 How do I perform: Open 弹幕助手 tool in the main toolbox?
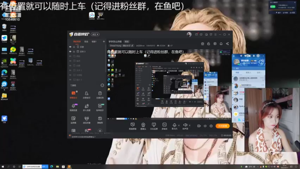click(x=73, y=95)
